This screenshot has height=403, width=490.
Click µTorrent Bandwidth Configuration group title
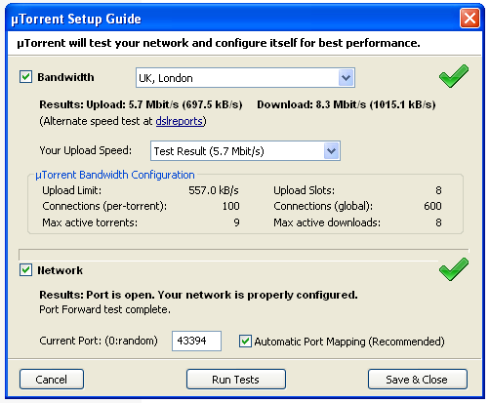point(115,175)
